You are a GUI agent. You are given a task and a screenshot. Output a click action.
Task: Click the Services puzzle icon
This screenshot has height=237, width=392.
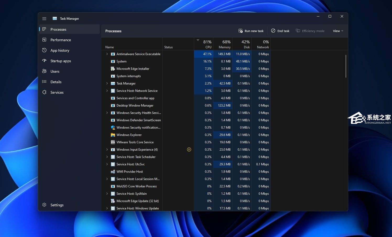pos(44,92)
